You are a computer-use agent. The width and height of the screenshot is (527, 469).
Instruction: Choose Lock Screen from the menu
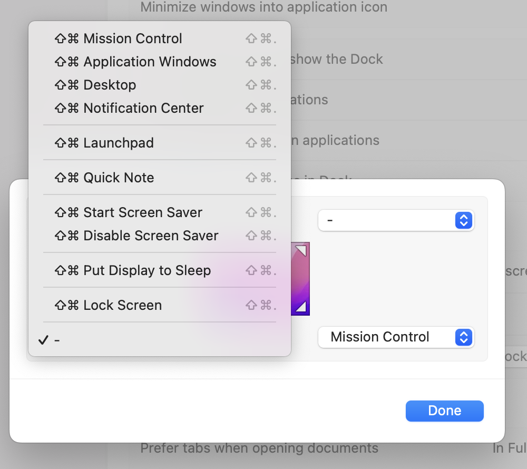pos(122,305)
